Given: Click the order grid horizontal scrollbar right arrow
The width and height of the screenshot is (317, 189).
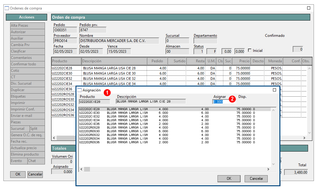Looking at the screenshot, I should click(x=304, y=138).
